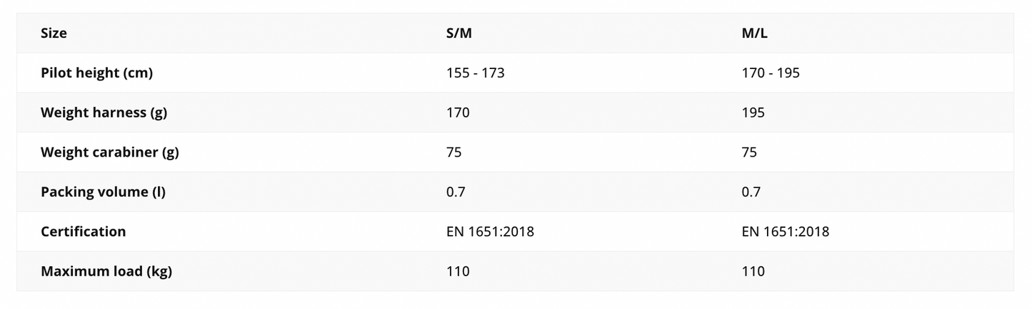
Task: Click the Packing volume (l) row label
Action: [103, 192]
